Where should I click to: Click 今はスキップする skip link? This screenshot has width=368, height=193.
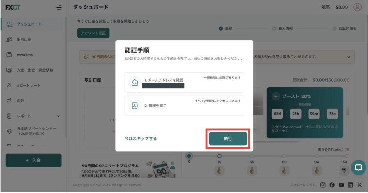[x=141, y=138]
